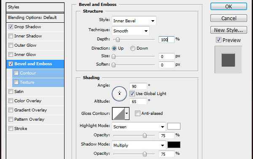
Task: Click the angle and altitude light dial
Action: (119, 94)
